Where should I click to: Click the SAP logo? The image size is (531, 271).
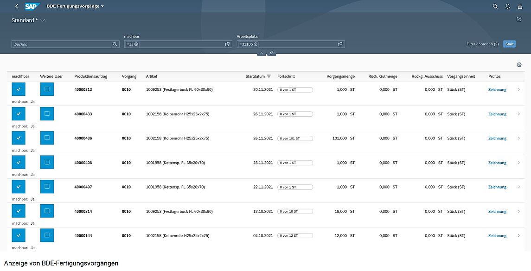click(x=32, y=6)
